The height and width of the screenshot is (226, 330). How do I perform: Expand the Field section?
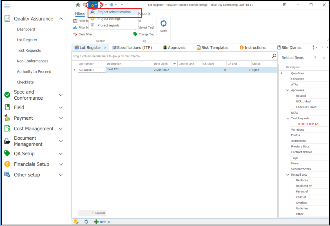61,108
